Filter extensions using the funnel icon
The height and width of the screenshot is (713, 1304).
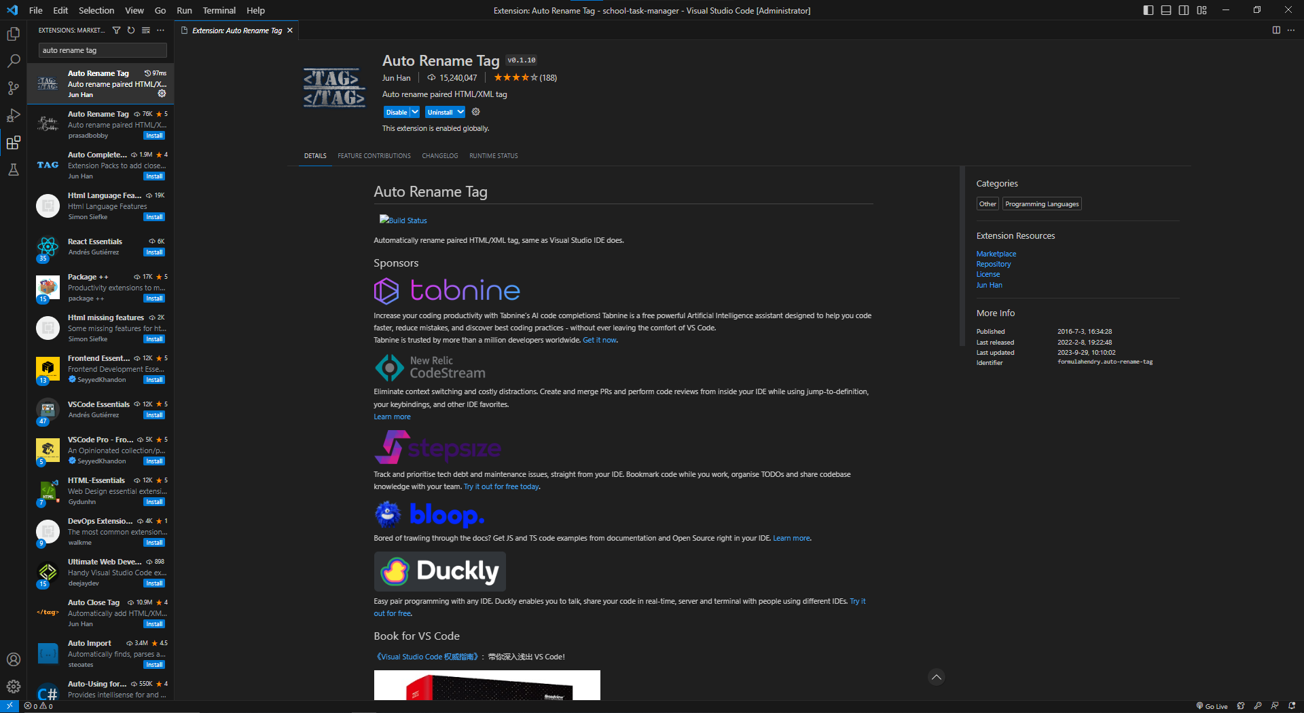[x=116, y=30]
